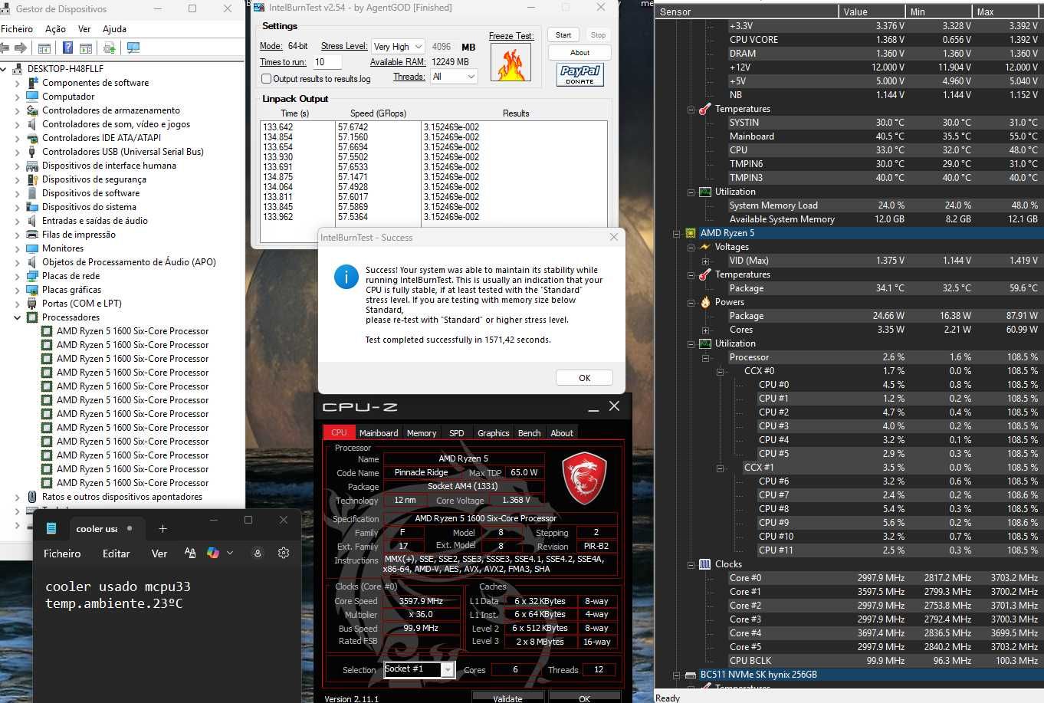Click the Powers flame icon in HWMonitor
Screen dimensions: 1044x703
[x=704, y=302]
